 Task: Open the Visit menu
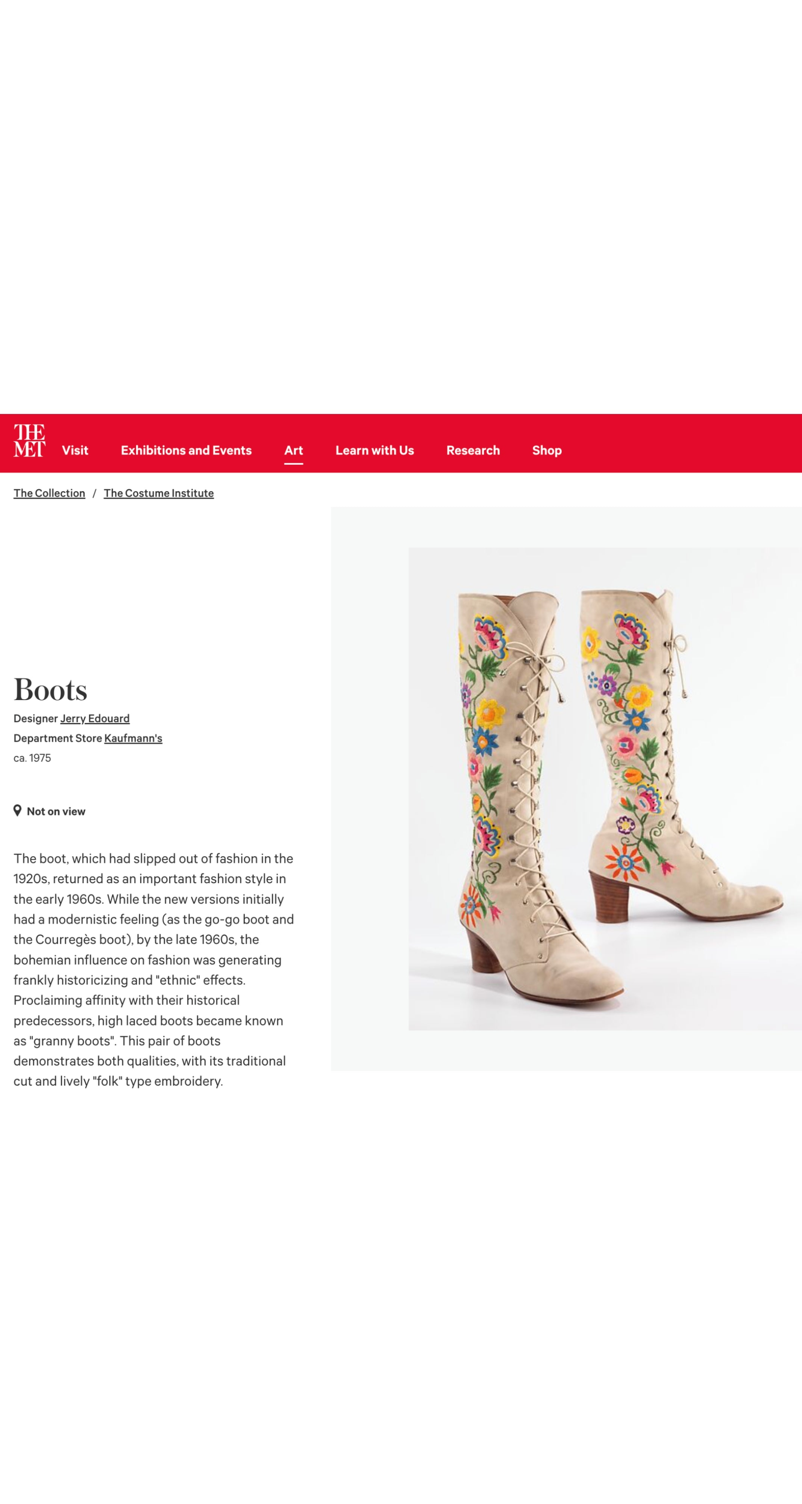[75, 450]
